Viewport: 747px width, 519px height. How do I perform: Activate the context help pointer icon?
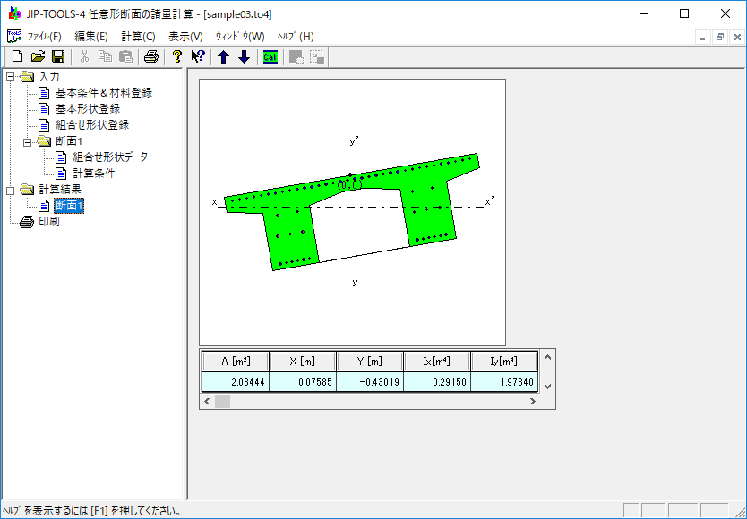[198, 57]
